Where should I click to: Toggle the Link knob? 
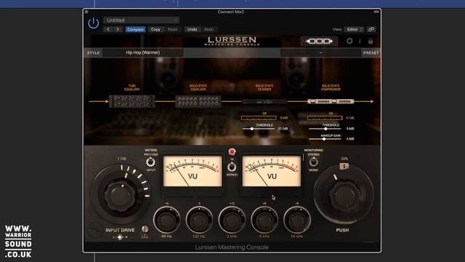click(x=145, y=229)
